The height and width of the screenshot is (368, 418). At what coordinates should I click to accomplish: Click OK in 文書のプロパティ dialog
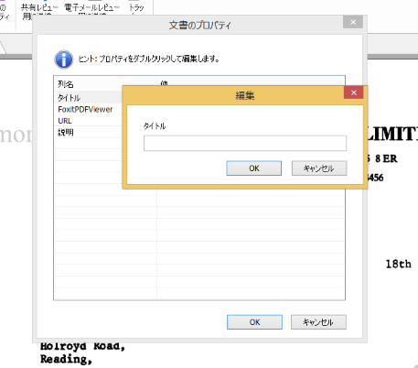tap(254, 322)
